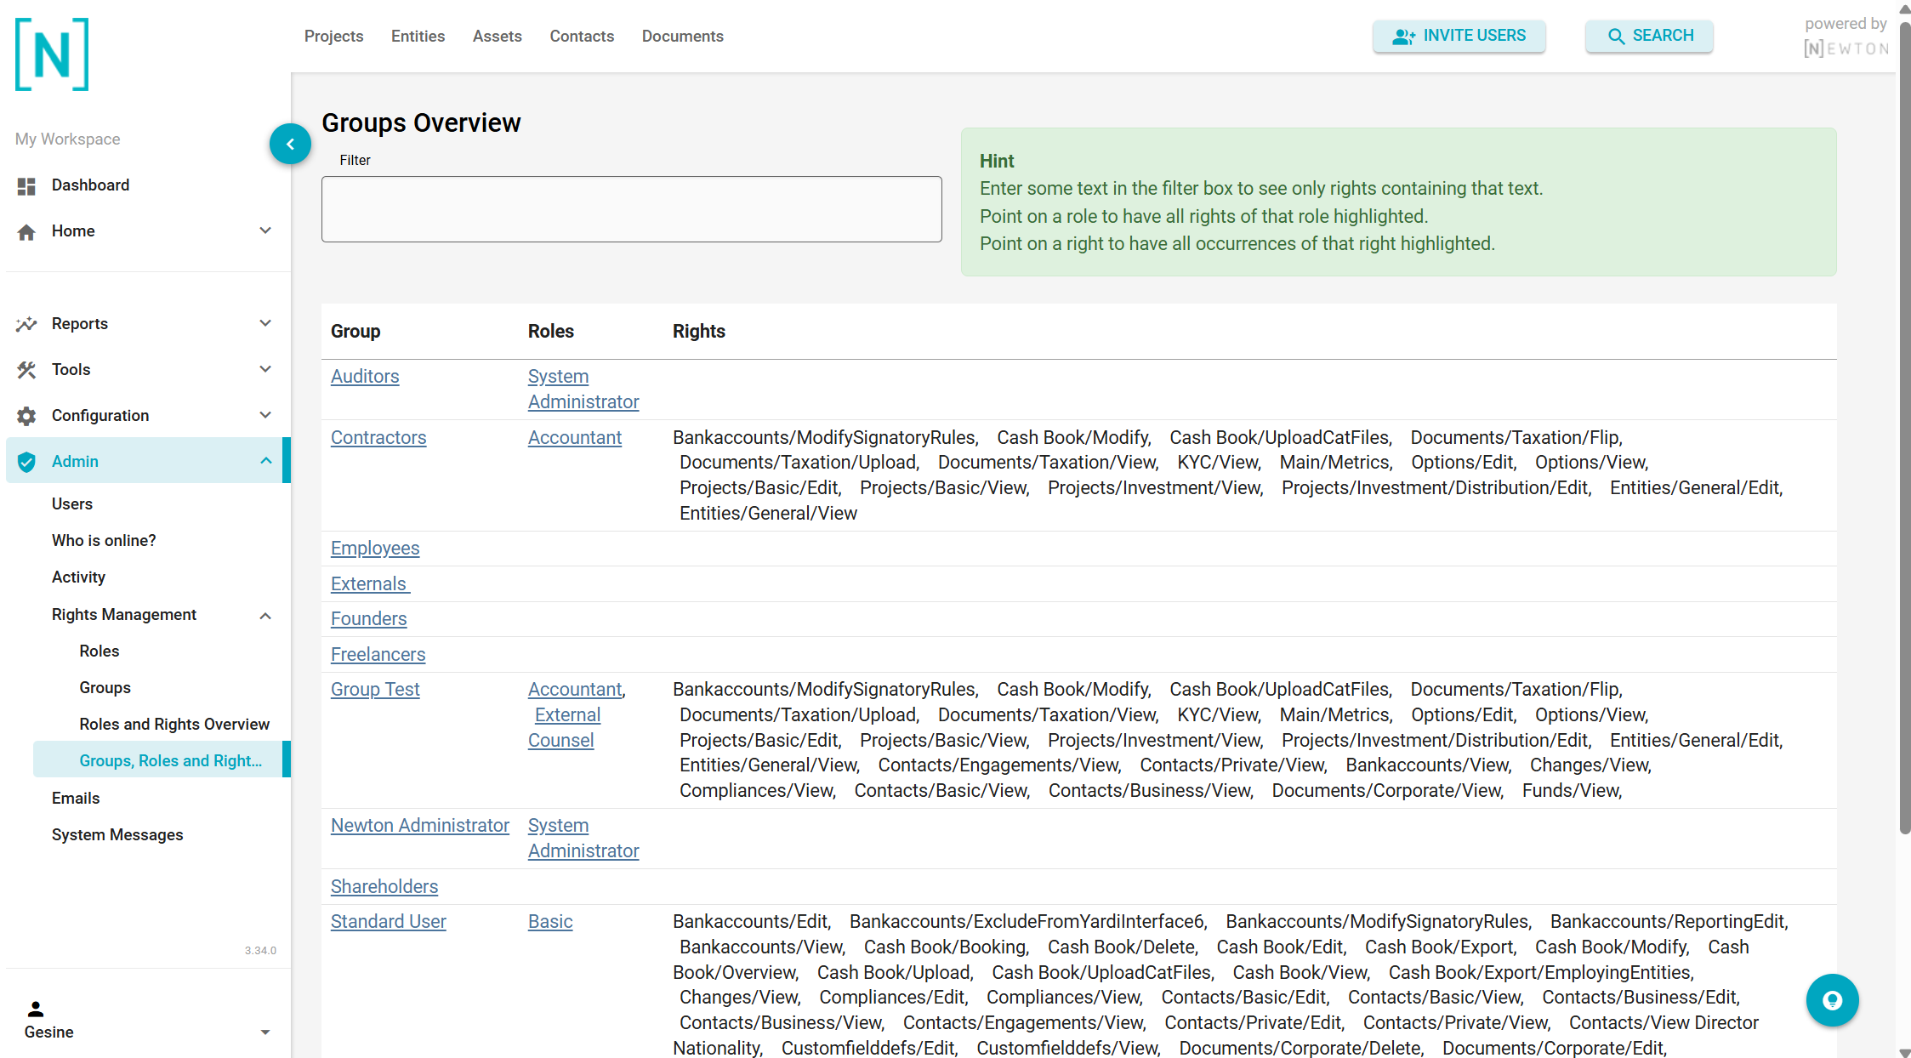The width and height of the screenshot is (1911, 1058).
Task: Open Accountant role in Group Test row
Action: (x=575, y=689)
